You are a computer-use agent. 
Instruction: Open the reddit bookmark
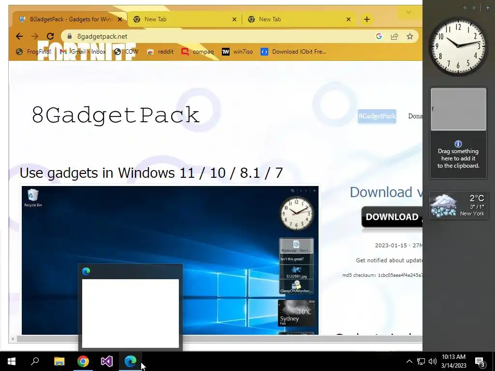point(160,52)
